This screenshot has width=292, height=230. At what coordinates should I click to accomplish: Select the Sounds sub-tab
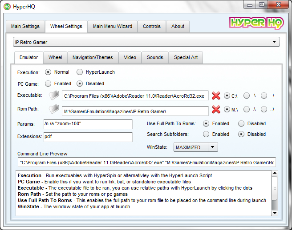pyautogui.click(x=155, y=57)
